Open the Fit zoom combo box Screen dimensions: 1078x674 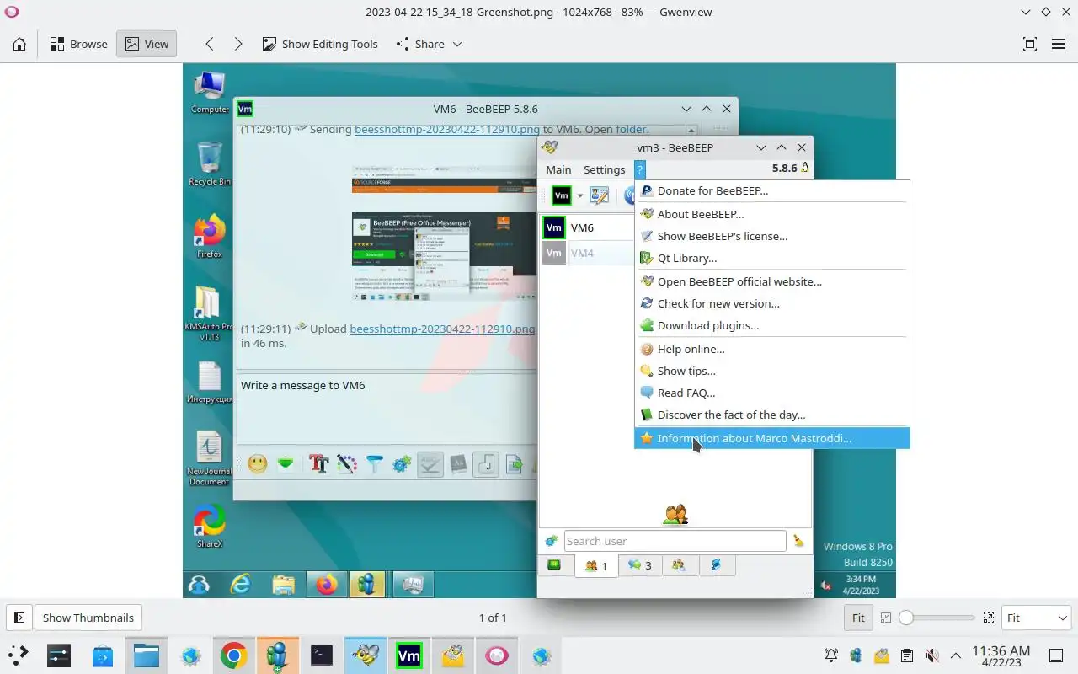coord(1036,618)
